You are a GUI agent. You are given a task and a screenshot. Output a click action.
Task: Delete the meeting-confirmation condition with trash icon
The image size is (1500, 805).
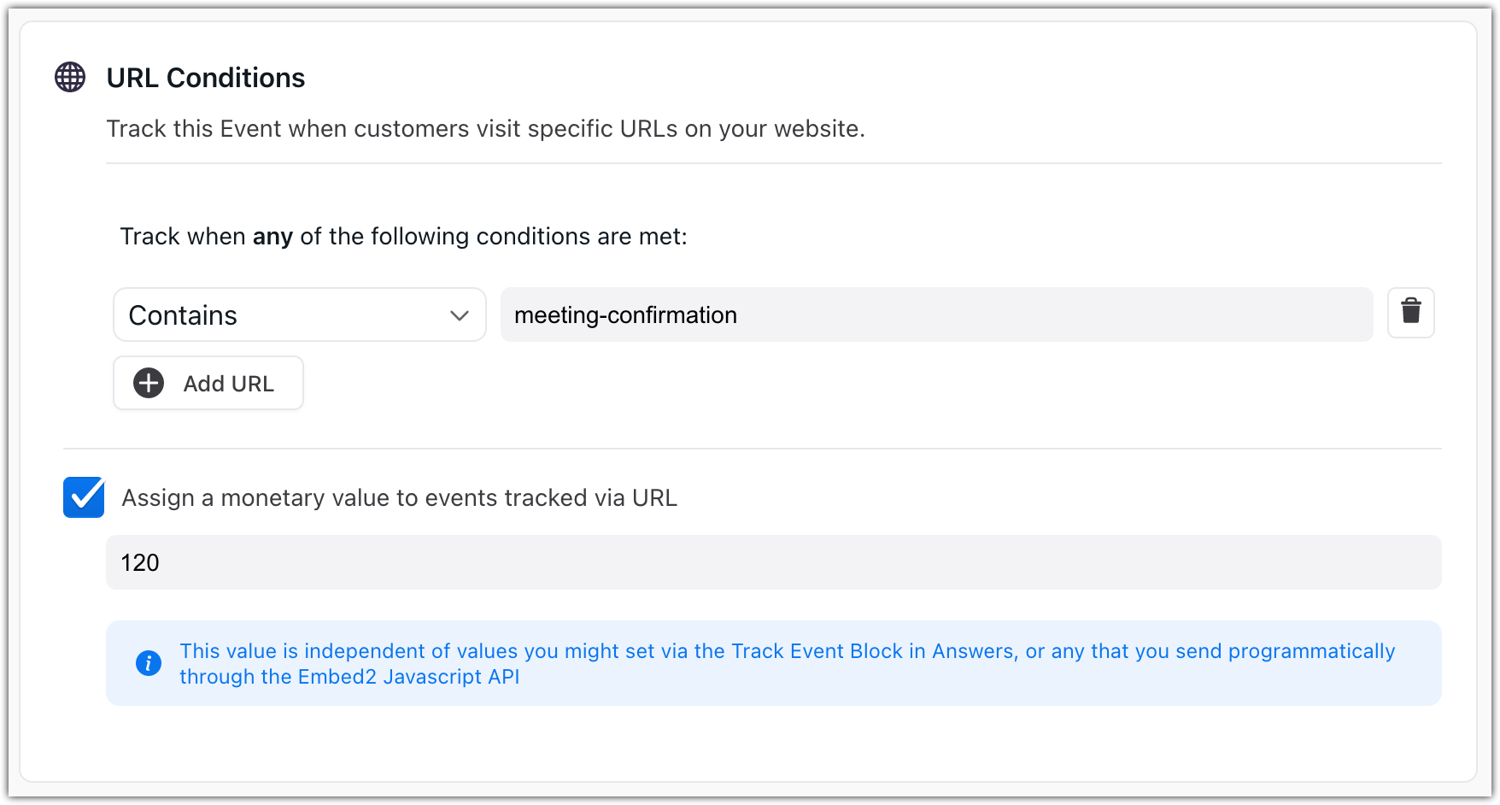pyautogui.click(x=1410, y=313)
